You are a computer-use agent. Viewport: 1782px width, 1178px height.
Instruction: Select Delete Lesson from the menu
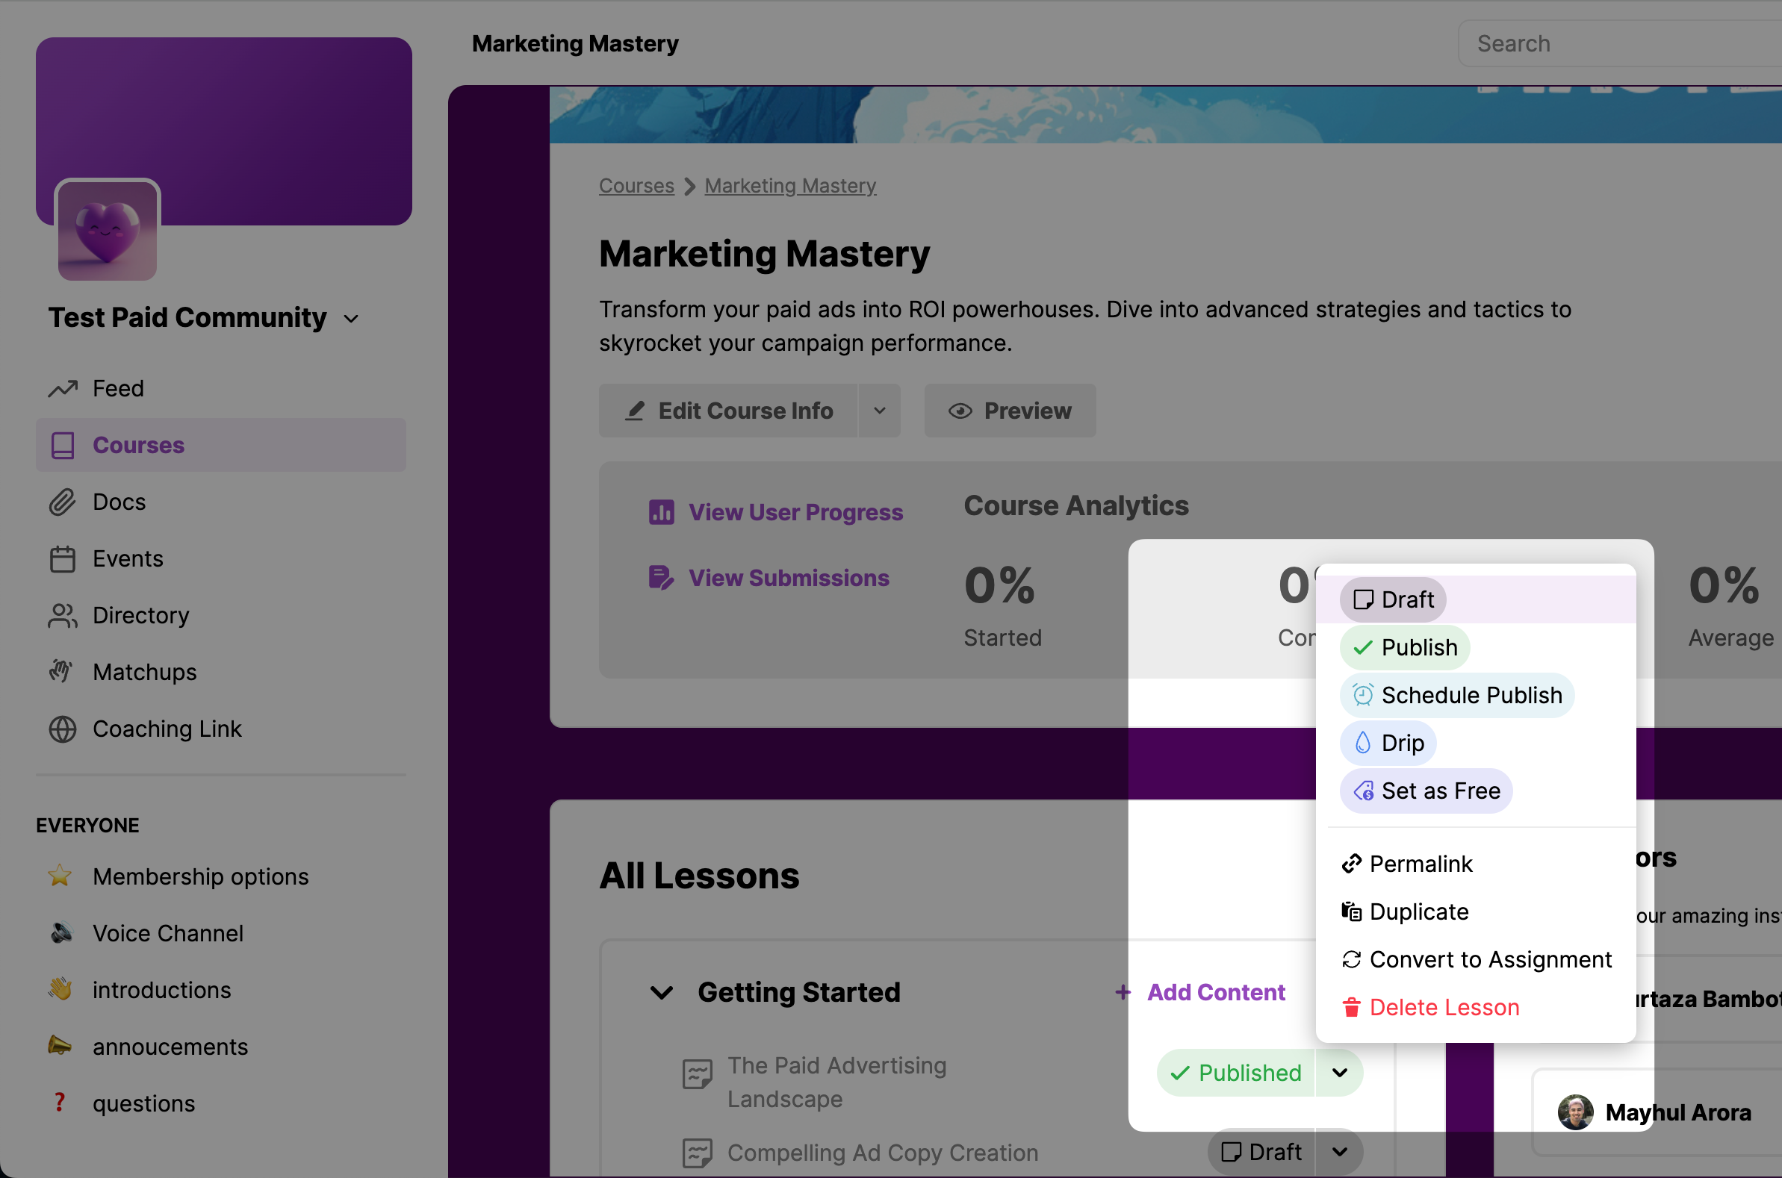click(x=1431, y=1008)
